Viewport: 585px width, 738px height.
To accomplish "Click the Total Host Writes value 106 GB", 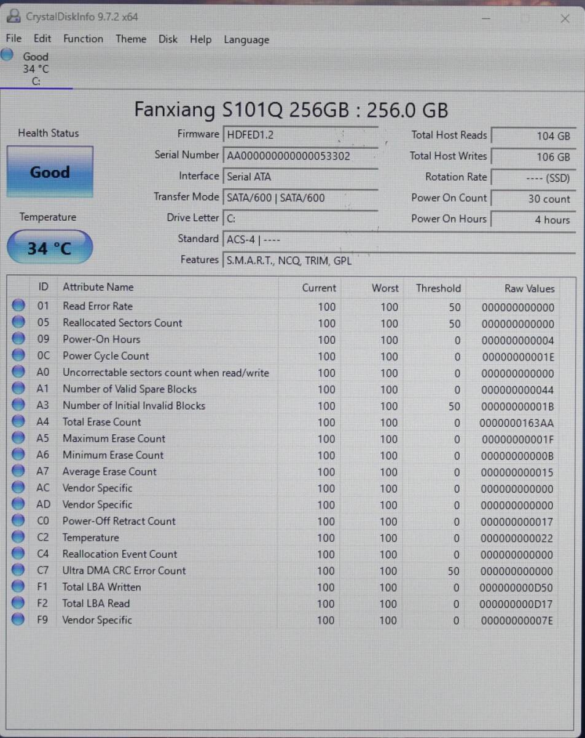I will tap(534, 157).
